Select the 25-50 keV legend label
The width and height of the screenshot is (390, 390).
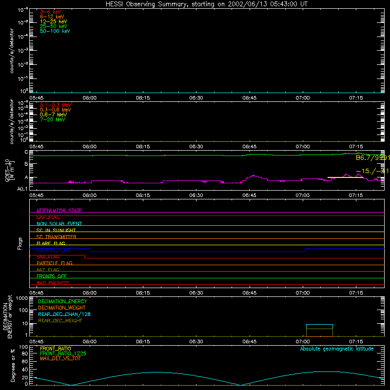[54, 26]
